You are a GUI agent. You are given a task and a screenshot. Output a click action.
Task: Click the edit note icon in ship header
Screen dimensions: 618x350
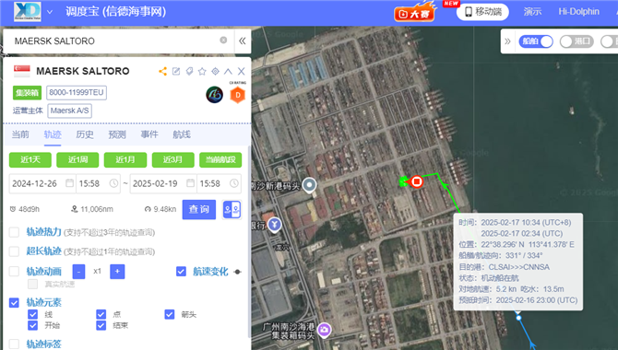tap(176, 71)
